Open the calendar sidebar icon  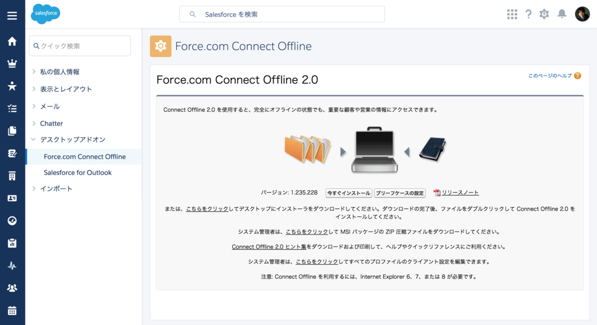click(x=12, y=310)
